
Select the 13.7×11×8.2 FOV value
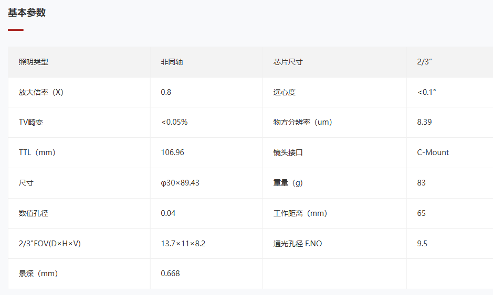pyautogui.click(x=183, y=244)
